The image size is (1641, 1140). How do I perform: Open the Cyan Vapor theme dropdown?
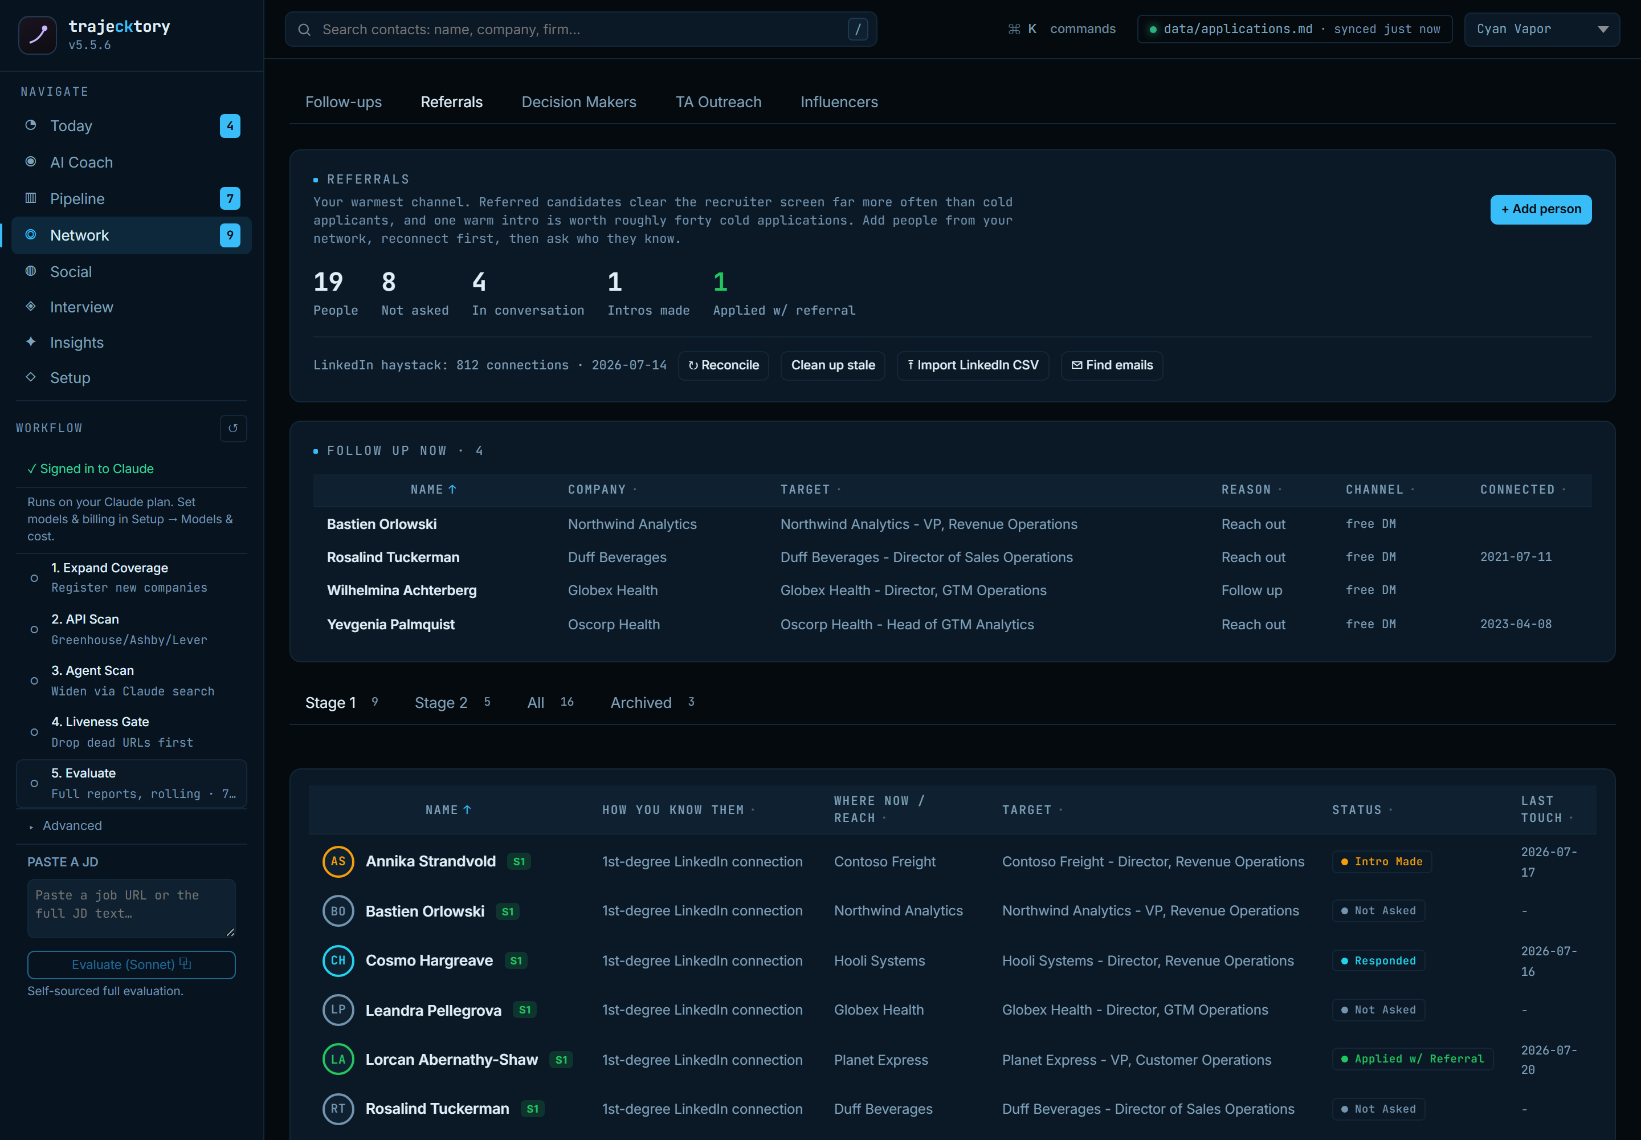click(1542, 29)
